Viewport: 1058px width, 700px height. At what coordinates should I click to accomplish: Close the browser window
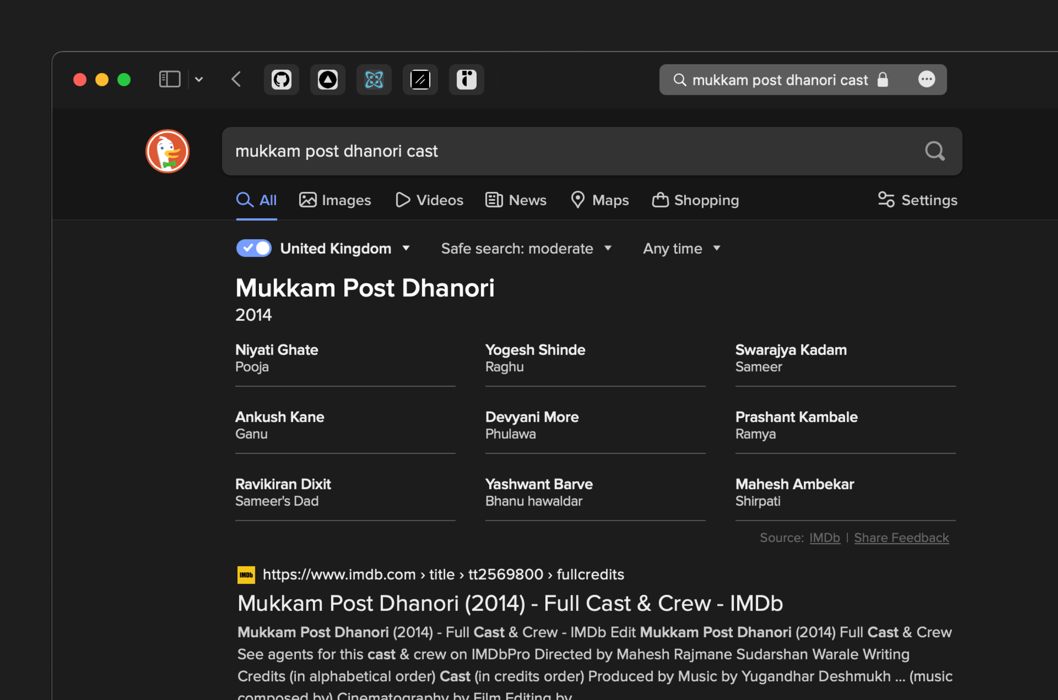[x=80, y=79]
